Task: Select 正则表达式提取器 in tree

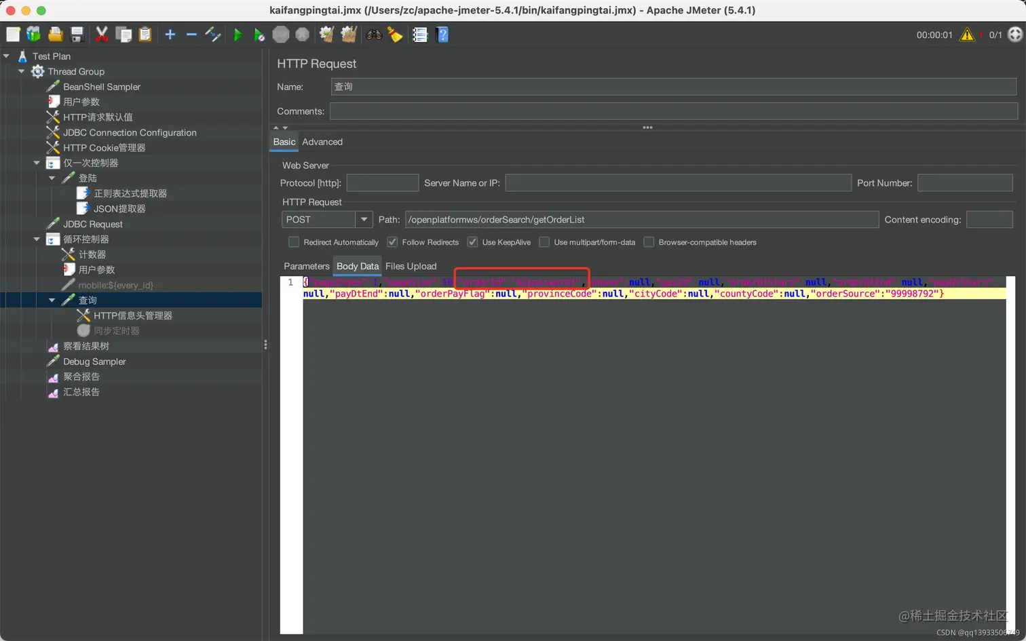Action: pos(130,193)
